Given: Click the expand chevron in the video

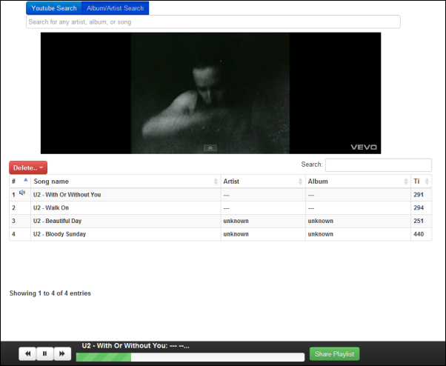Looking at the screenshot, I should pyautogui.click(x=210, y=148).
